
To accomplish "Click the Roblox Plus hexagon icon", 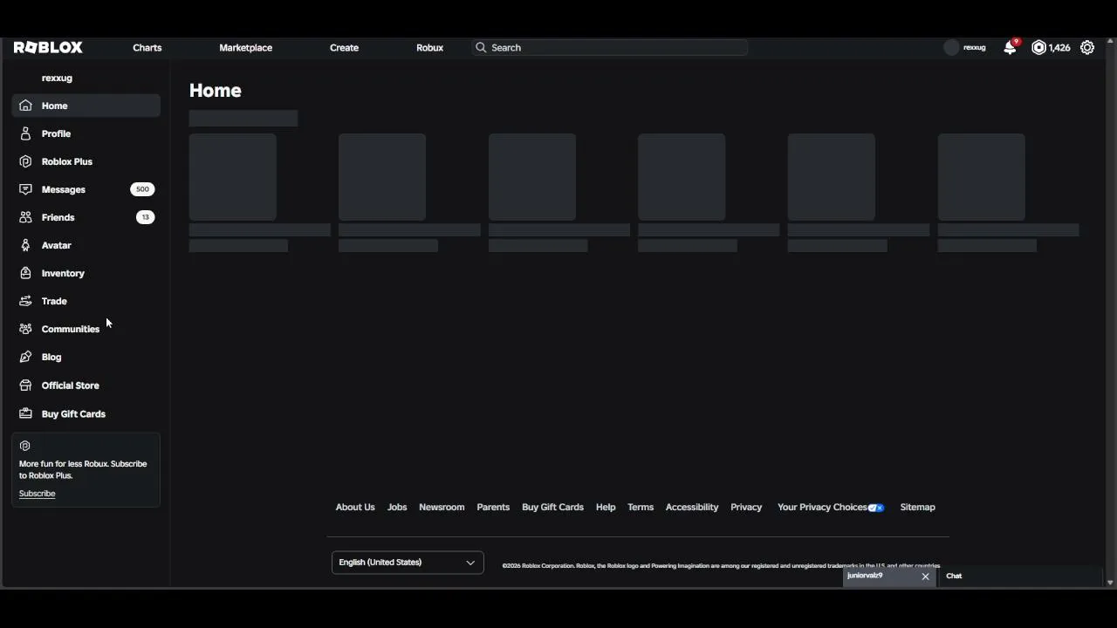I will coord(25,161).
